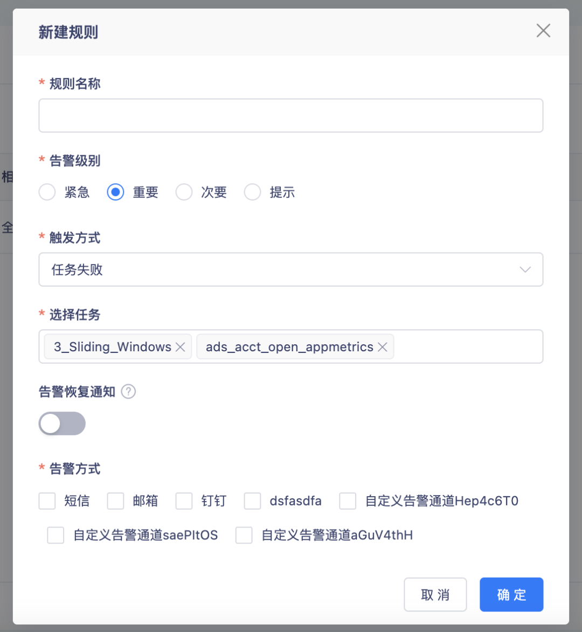Enable the 告警恢复通知 switch
Image resolution: width=582 pixels, height=632 pixels.
click(x=62, y=423)
